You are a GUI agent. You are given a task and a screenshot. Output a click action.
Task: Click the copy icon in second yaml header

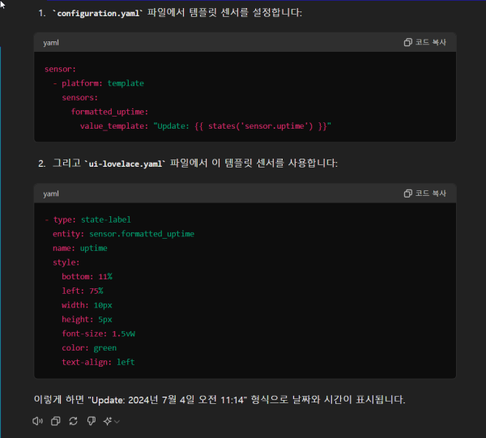coord(408,193)
